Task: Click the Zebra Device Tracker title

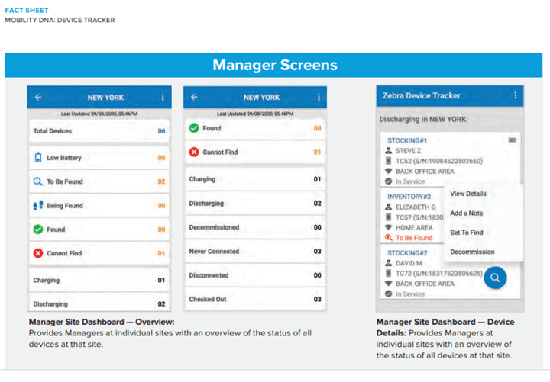Action: point(421,95)
